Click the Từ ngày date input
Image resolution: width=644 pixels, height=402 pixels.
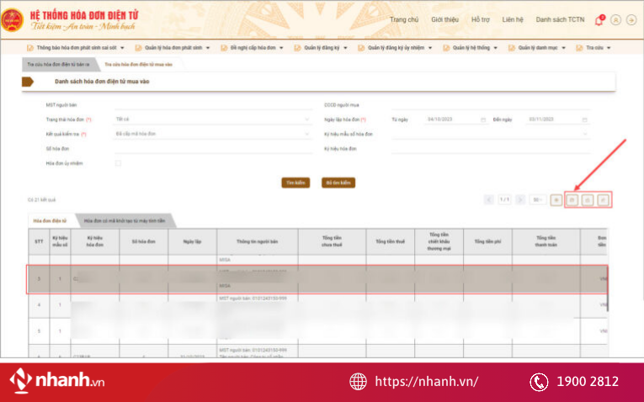pos(455,119)
